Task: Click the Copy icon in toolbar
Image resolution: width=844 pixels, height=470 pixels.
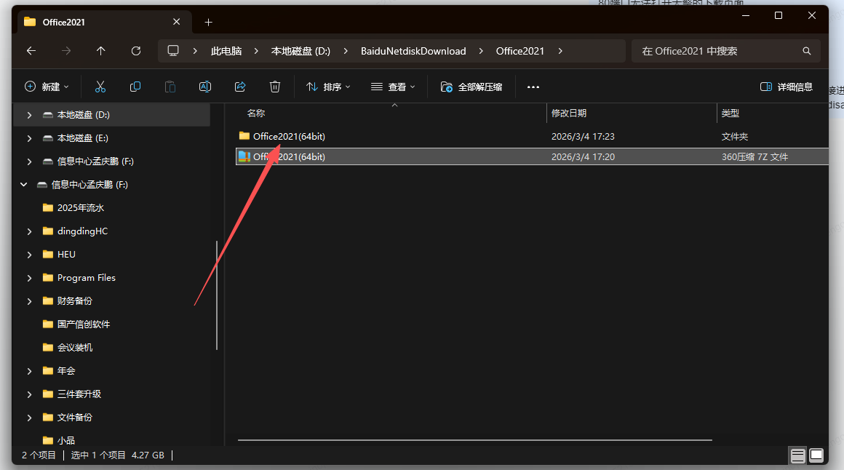Action: (x=135, y=87)
